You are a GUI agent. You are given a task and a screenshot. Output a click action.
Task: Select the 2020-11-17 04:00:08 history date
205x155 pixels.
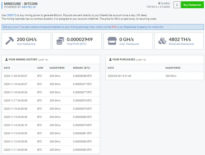(x=16, y=100)
